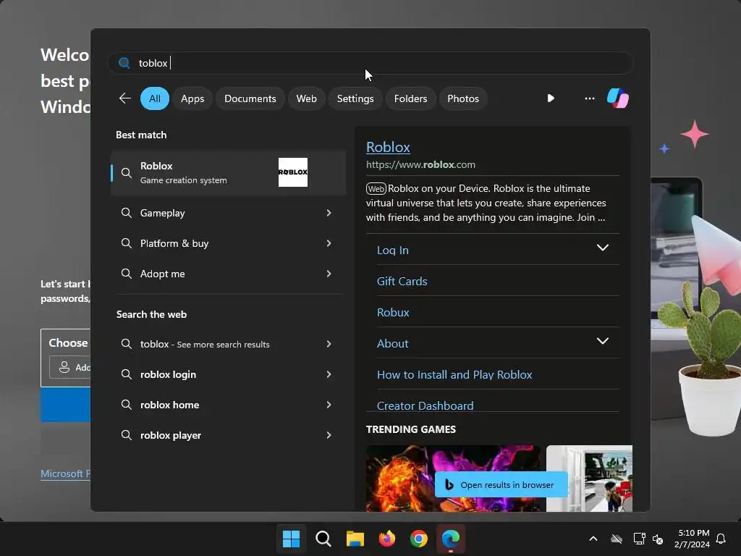Viewport: 741px width, 556px height.
Task: Choose toblox See more search results
Action: (x=229, y=344)
